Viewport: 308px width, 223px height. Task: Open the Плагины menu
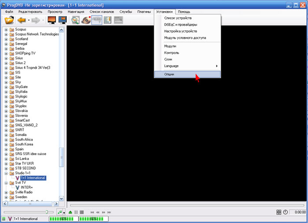[x=143, y=11]
